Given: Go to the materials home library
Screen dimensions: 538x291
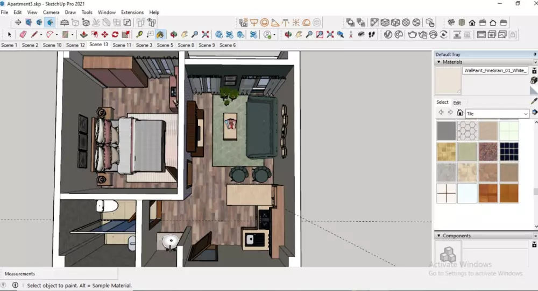Looking at the screenshot, I should coord(460,113).
